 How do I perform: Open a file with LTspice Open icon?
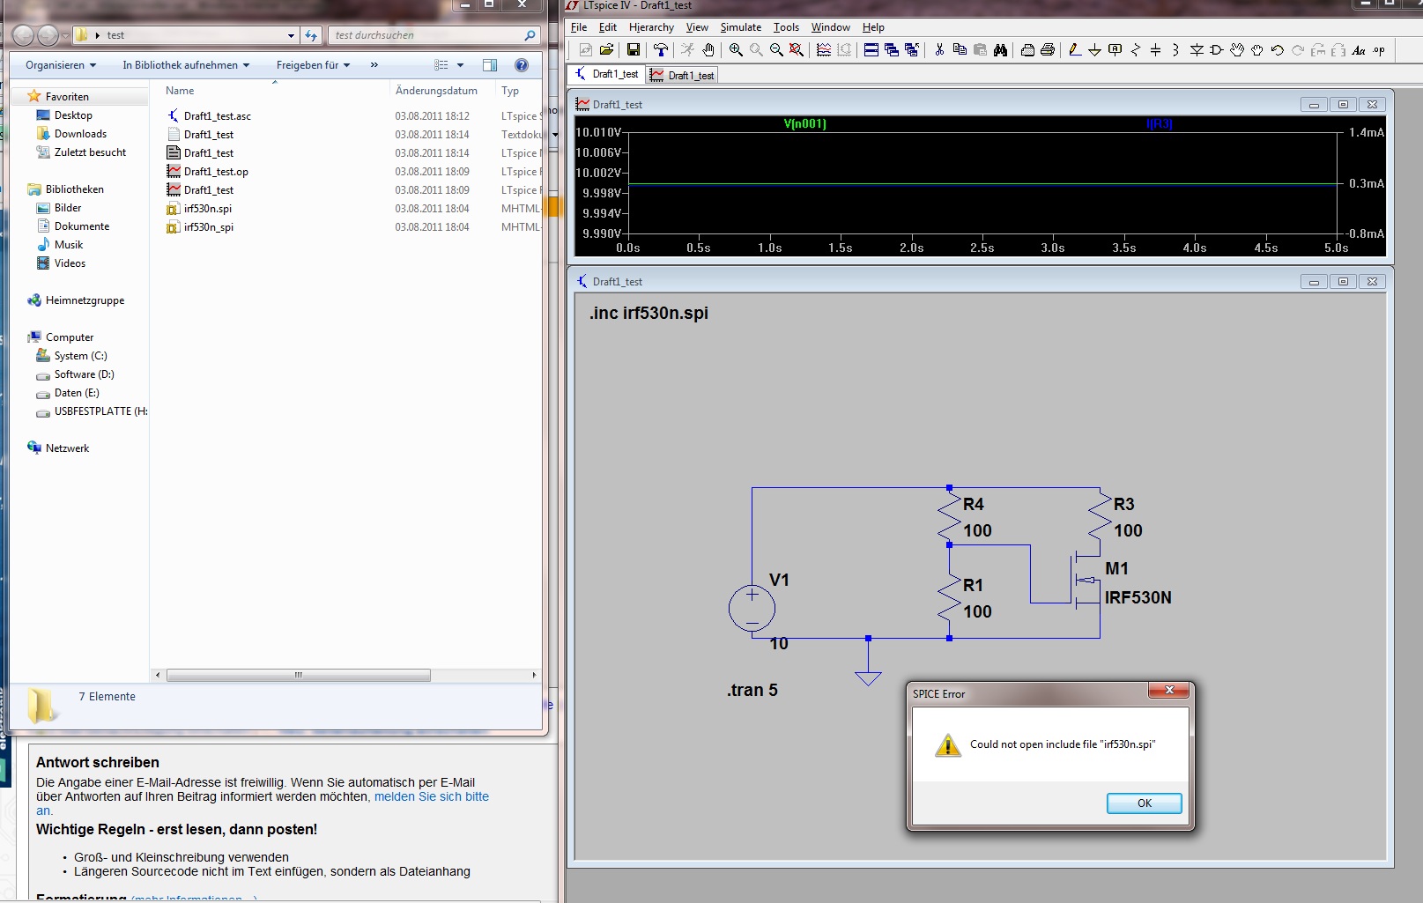(606, 50)
